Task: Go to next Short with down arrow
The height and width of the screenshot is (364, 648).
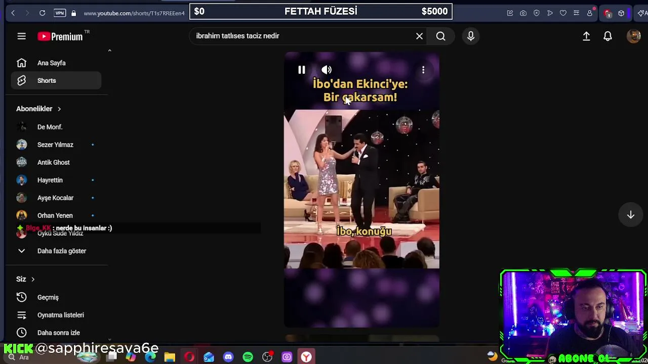Action: pyautogui.click(x=630, y=215)
